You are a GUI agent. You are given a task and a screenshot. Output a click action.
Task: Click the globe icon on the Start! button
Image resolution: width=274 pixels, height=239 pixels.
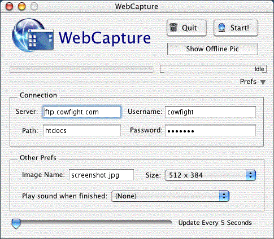click(221, 28)
